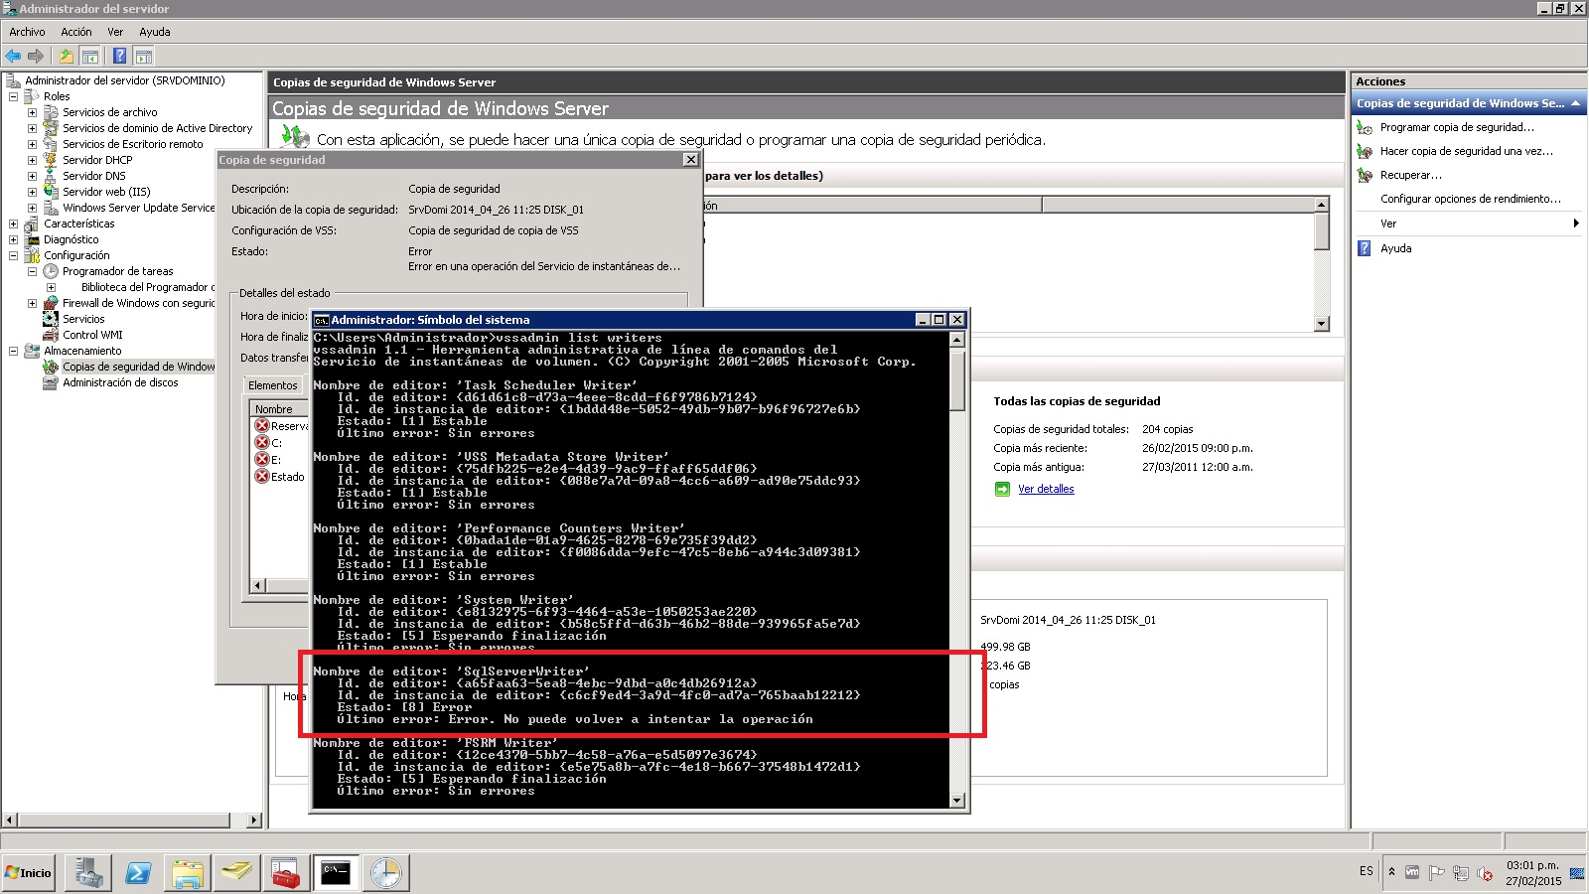Click the Action Center flag tray icon
Screen dimensions: 1589x894
point(1436,873)
